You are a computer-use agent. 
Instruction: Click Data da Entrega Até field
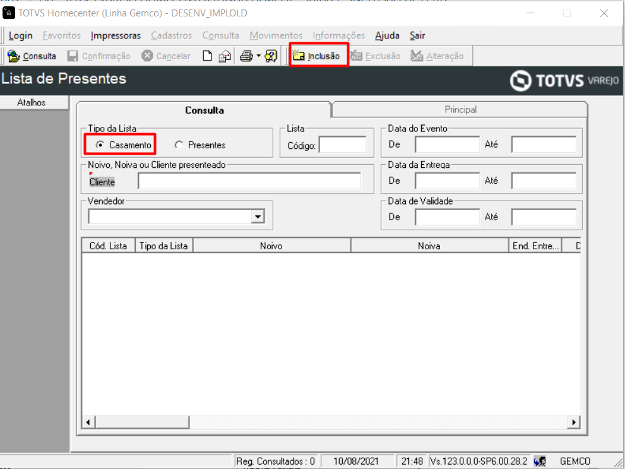click(x=544, y=181)
